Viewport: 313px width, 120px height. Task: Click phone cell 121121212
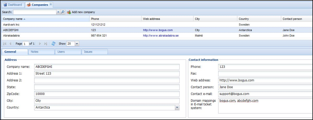98,25
